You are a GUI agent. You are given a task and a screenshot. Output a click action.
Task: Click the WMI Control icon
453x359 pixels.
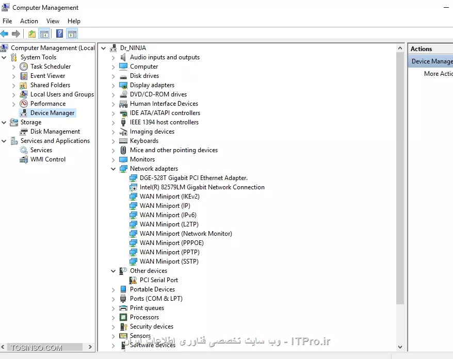click(24, 159)
